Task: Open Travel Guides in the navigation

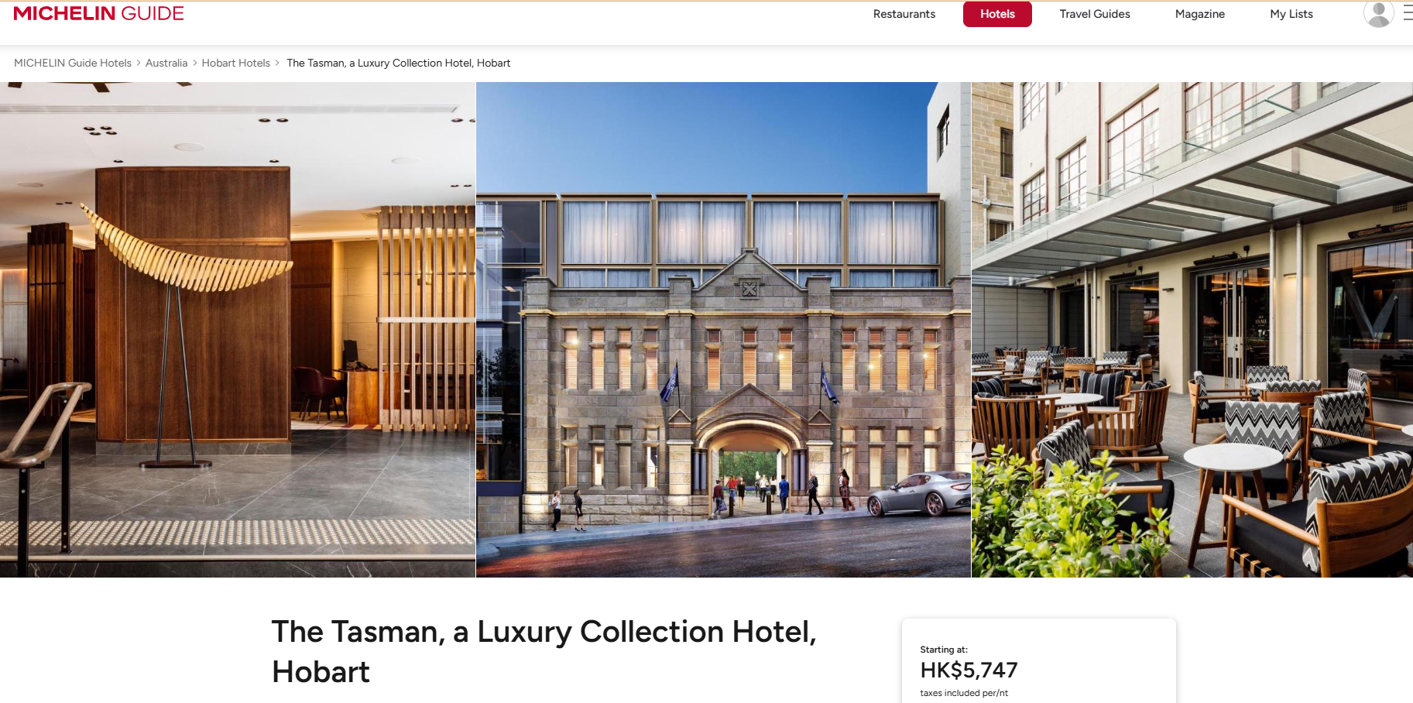Action: [x=1095, y=14]
